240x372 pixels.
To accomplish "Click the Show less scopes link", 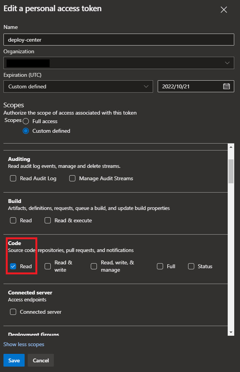I will click(x=24, y=344).
